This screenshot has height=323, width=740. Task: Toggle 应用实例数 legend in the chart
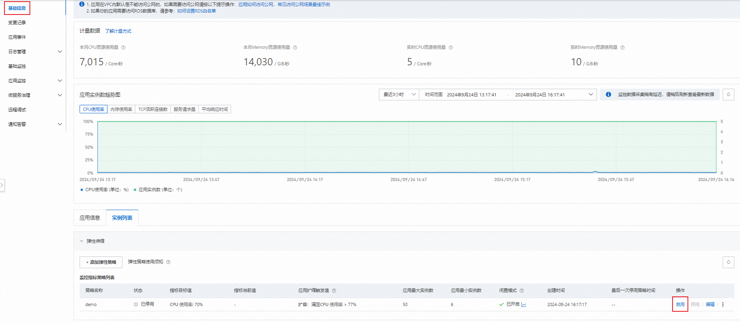pos(158,190)
